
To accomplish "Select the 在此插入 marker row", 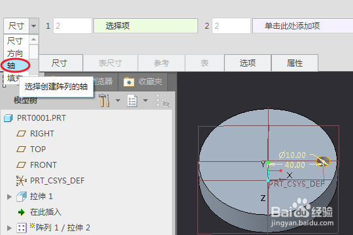I will click(x=46, y=212).
